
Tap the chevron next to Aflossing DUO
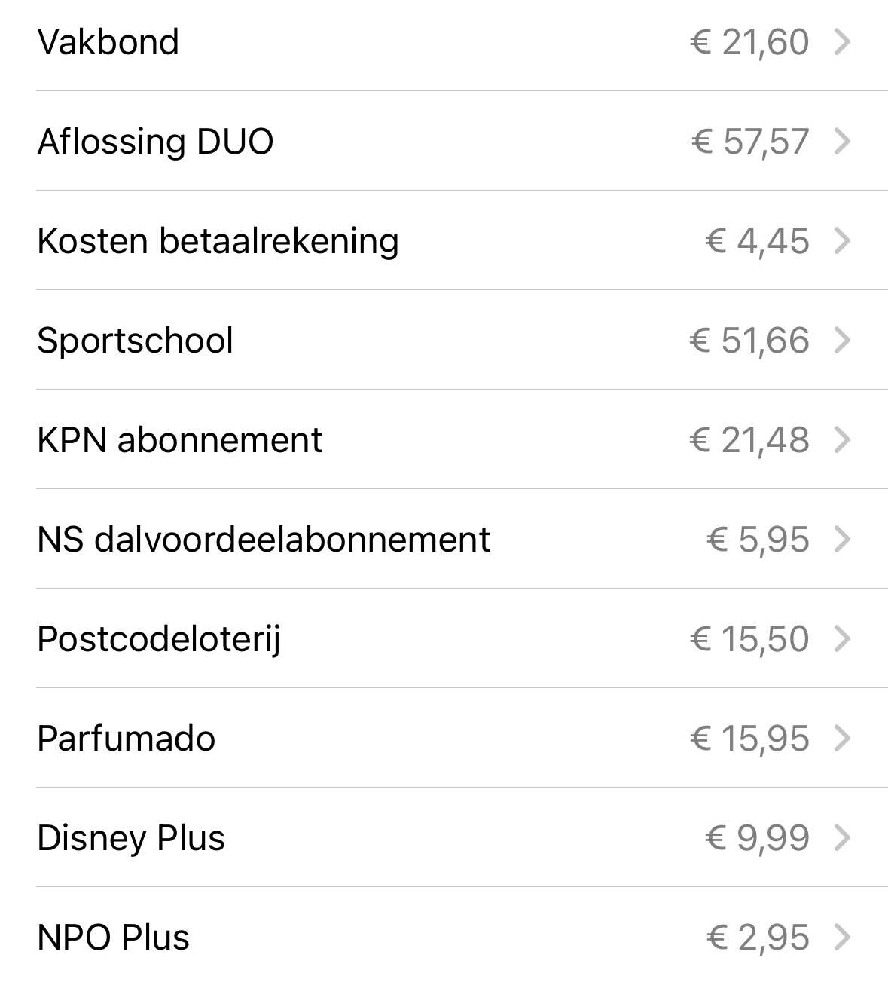coord(843,142)
